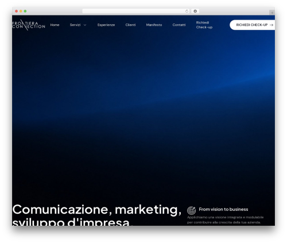This screenshot has height=243, width=287.
Task: Expand the Servizi dropdown chevron
Action: pos(85,25)
